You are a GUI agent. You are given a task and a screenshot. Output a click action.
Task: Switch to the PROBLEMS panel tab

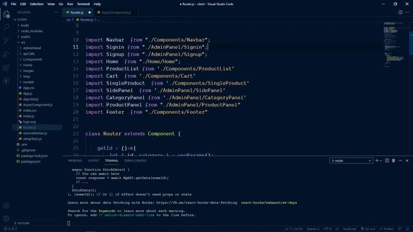coord(75,160)
